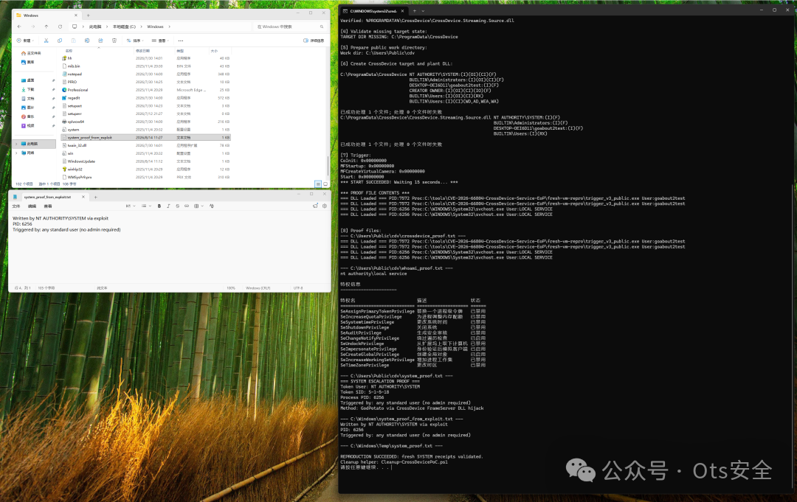
Task: Select the twain_32.dll file row
Action: tap(146, 145)
